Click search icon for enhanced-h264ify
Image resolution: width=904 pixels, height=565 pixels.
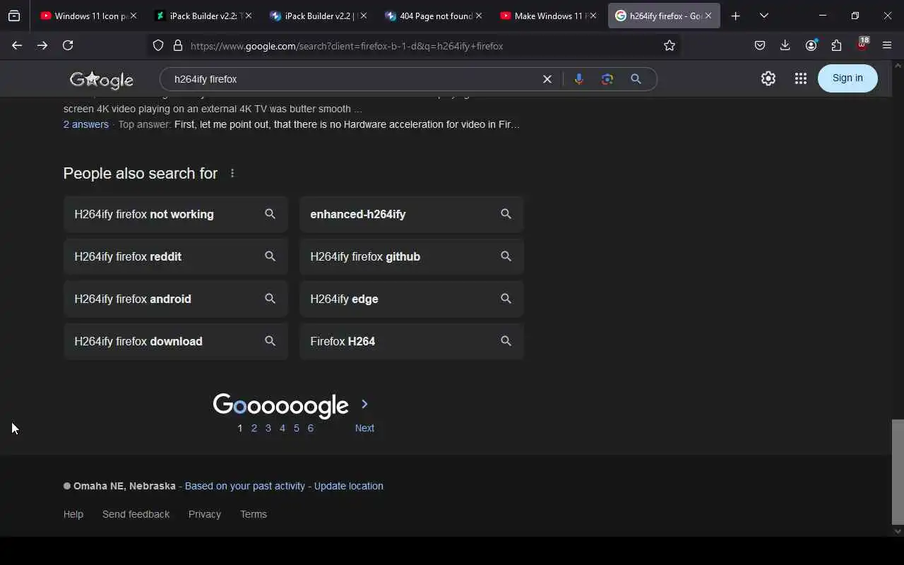506,213
